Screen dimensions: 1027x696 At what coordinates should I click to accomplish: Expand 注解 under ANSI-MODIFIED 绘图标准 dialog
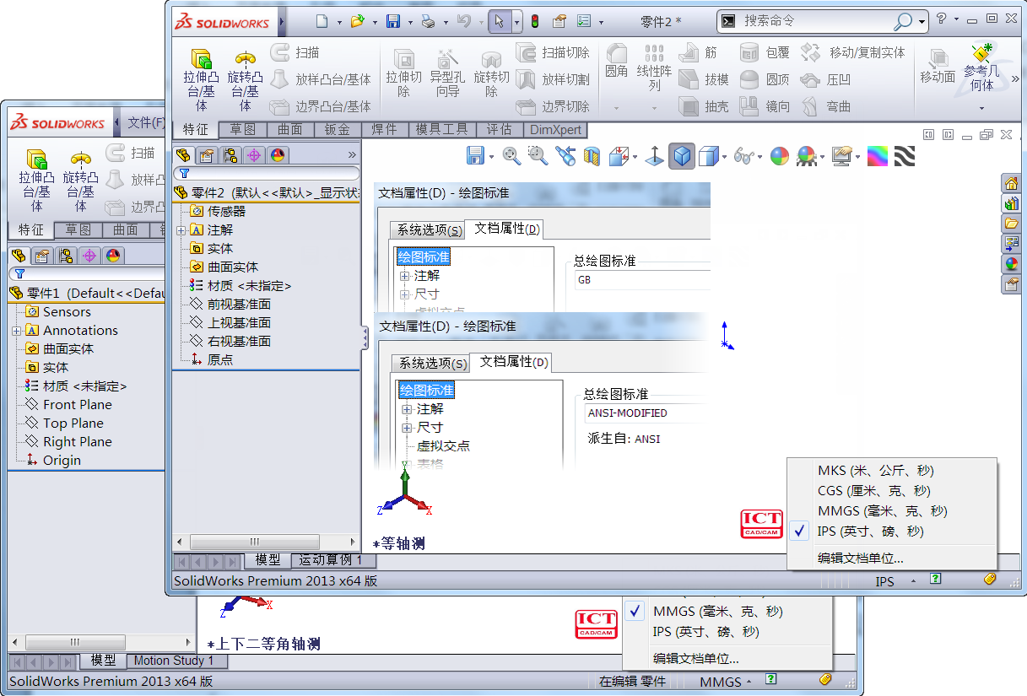coord(408,409)
